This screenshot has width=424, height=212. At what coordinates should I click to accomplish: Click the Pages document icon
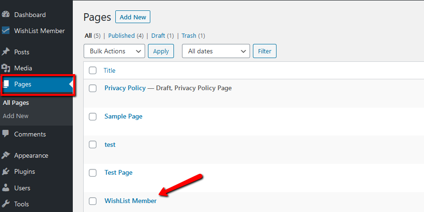(x=6, y=84)
